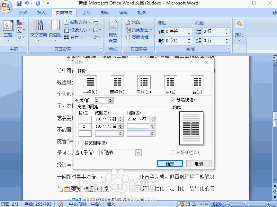Click left indent value field
The width and height of the screenshot is (277, 207).
pyautogui.click(x=176, y=31)
